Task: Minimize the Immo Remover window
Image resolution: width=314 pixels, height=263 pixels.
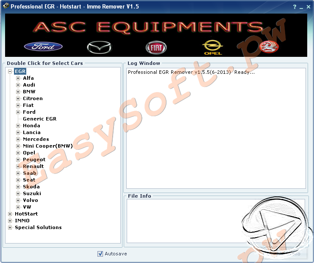Action: pyautogui.click(x=301, y=8)
